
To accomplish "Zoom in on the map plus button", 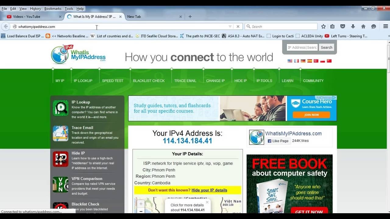I will coord(141,204).
